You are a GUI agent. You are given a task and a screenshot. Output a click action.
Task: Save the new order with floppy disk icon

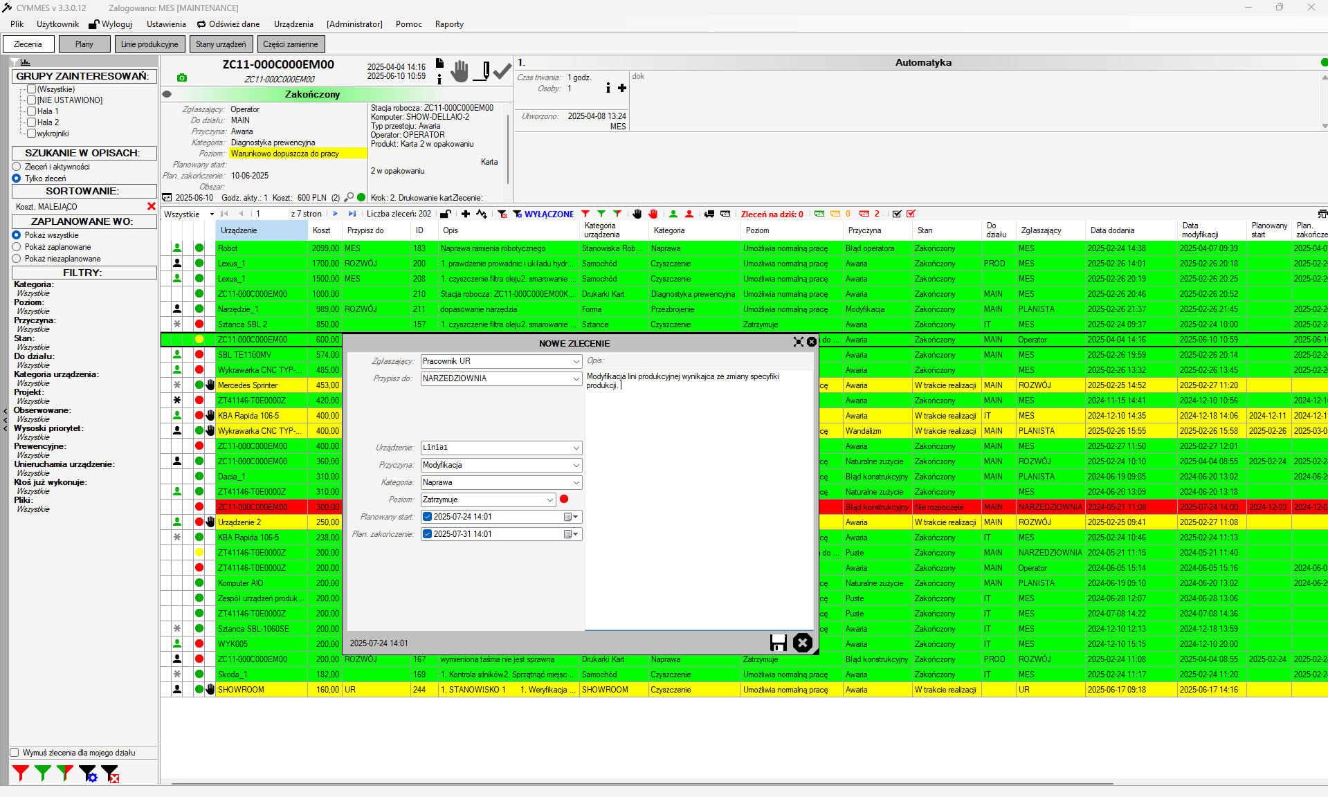(x=778, y=643)
